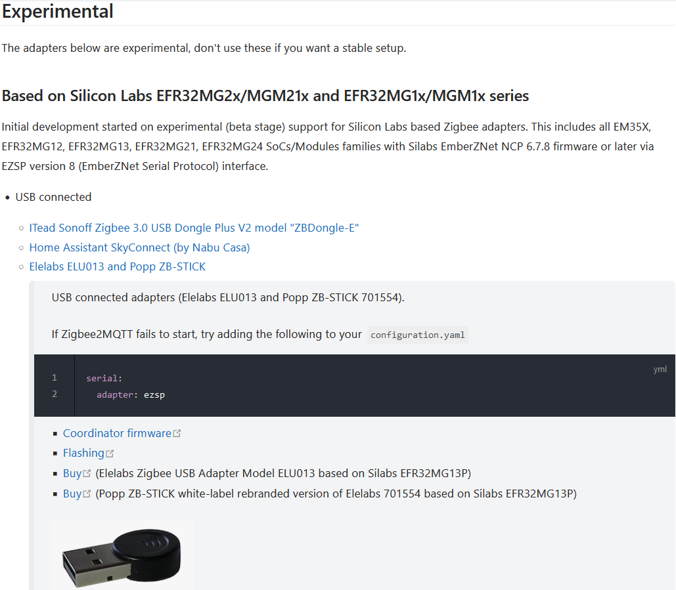Screen dimensions: 676x590
Task: Click the USB adapter product image
Action: [x=123, y=556]
